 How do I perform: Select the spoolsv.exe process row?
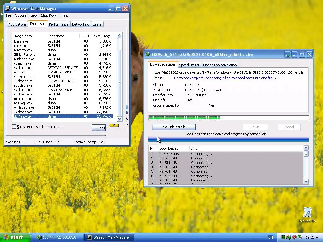coord(63,85)
